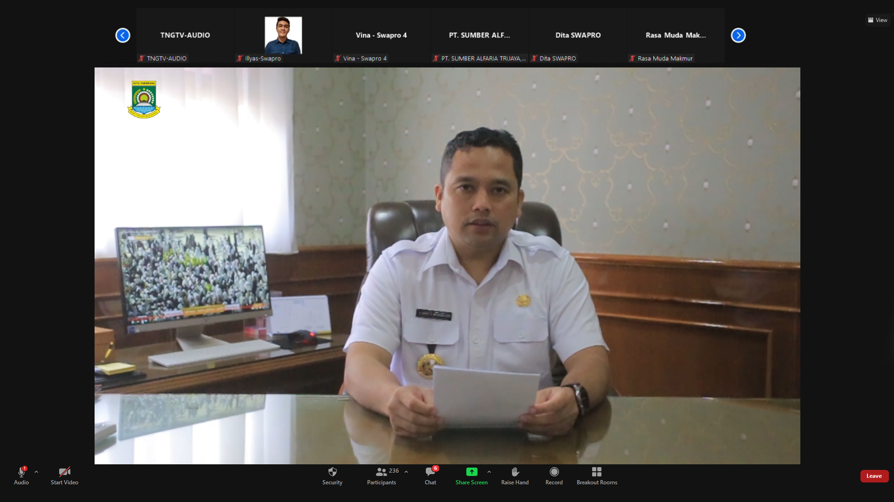
Task: Raise your hand in the meeting
Action: click(x=515, y=475)
